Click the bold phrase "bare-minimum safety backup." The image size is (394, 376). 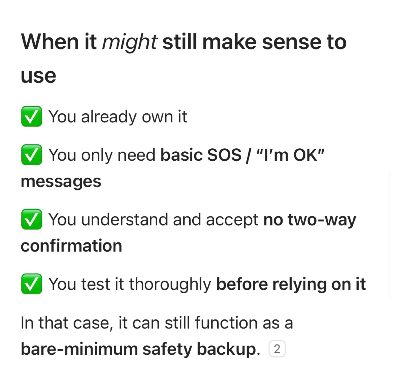pos(141,349)
